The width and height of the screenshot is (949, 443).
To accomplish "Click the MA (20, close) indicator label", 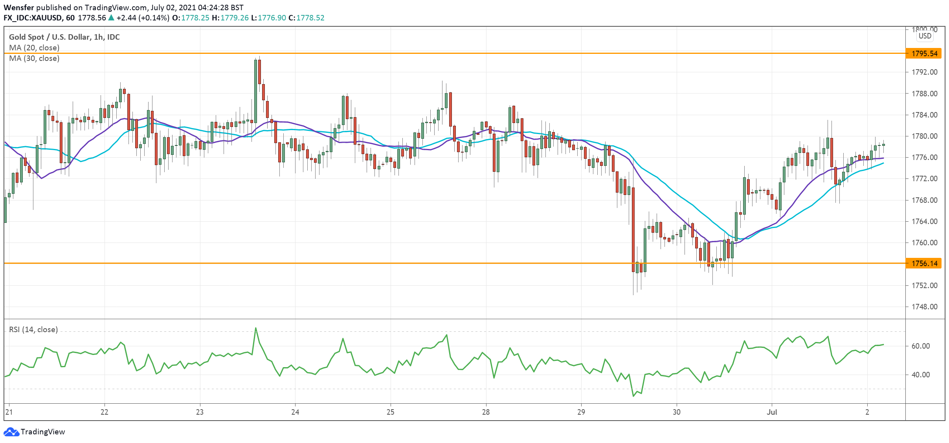I will (34, 48).
